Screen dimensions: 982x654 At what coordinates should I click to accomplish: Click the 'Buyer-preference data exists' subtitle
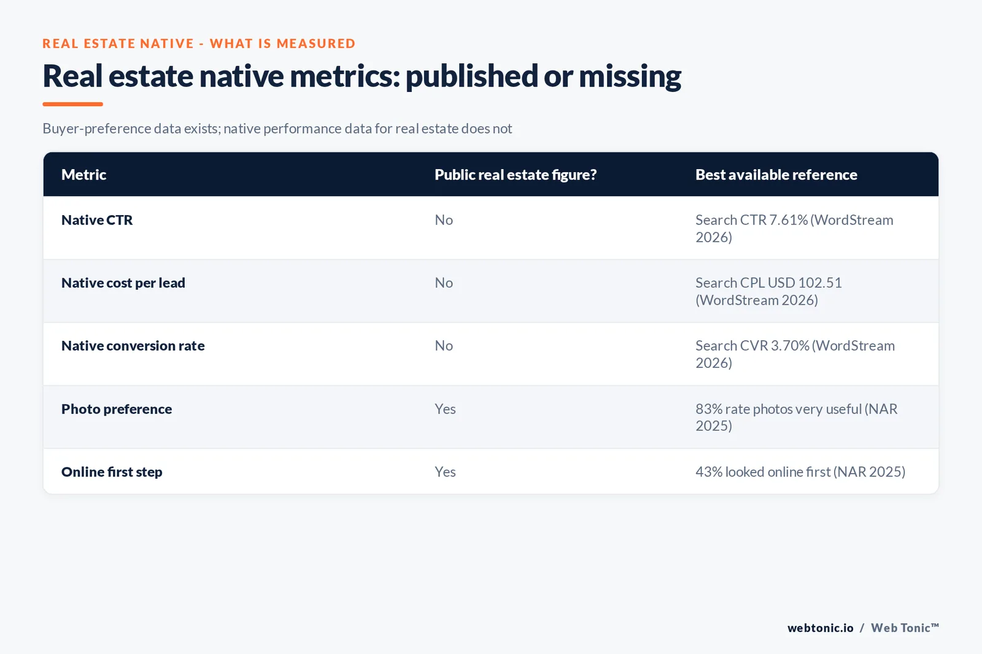277,129
